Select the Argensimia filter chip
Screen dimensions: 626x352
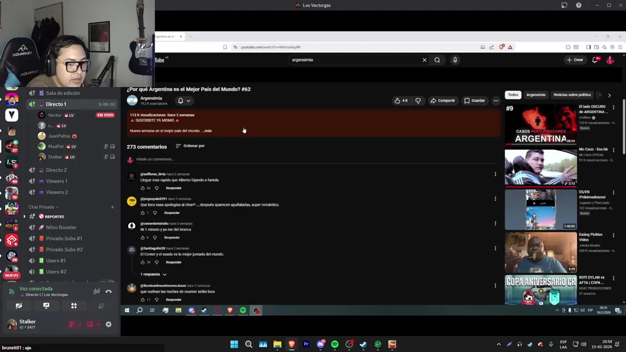(536, 95)
